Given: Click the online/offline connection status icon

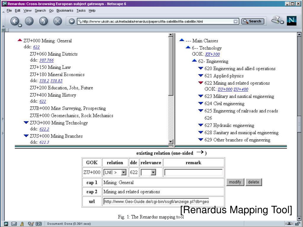Looking at the screenshot, I should pyautogui.click(x=289, y=223).
